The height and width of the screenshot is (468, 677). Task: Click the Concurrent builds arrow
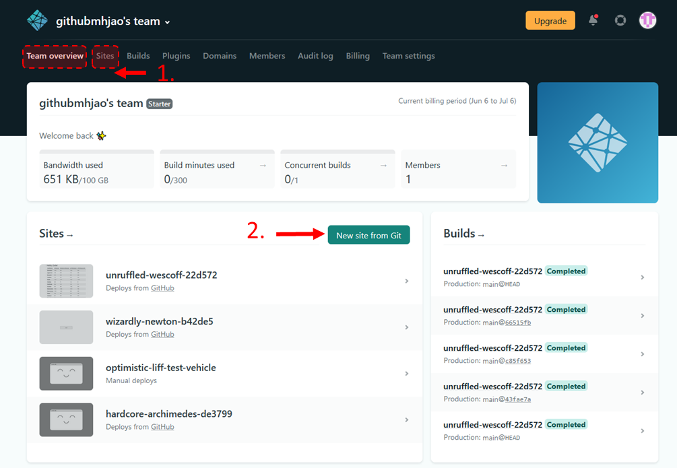[x=383, y=166]
